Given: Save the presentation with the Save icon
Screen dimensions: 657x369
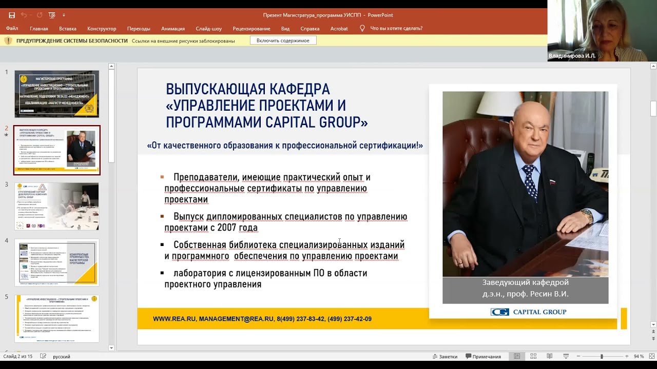Looking at the screenshot, I should 12,15.
